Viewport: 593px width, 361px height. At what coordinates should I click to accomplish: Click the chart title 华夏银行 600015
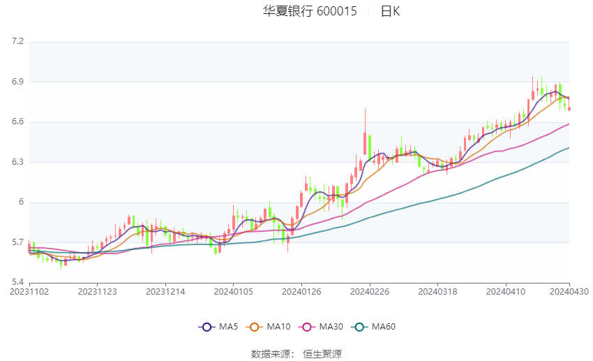(310, 11)
